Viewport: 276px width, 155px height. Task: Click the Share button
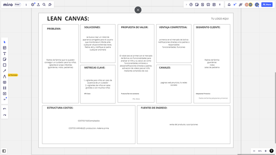(x=267, y=5)
